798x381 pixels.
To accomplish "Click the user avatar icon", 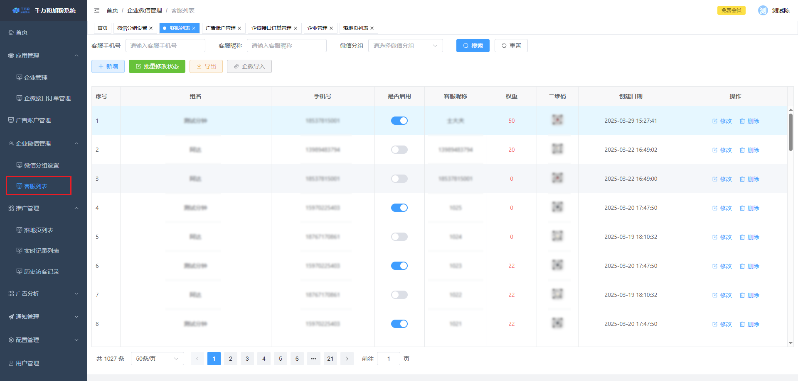I will coord(763,10).
